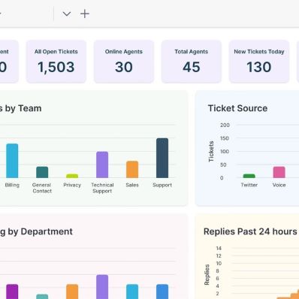The image size is (299, 299).
Task: Click the New Tickets Today card
Action: click(x=259, y=62)
